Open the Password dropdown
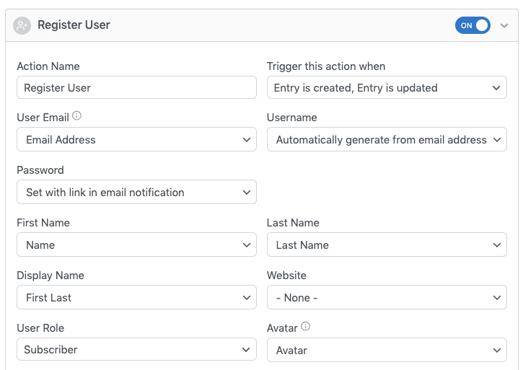523x370 pixels. 137,192
